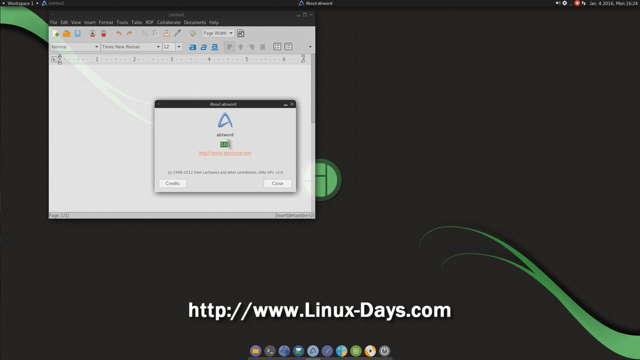Center align the paragraph
640x360 pixels.
[241, 47]
